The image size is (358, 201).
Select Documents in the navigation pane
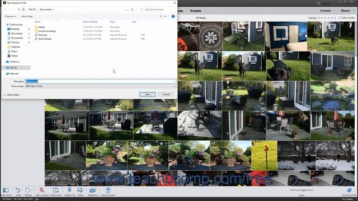17,38
